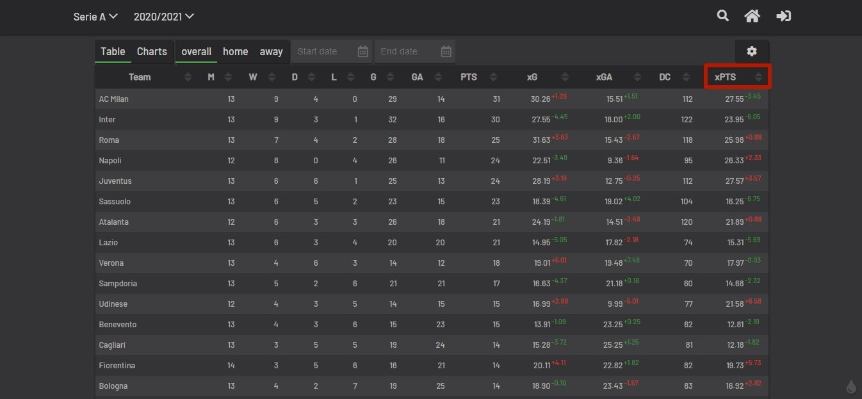This screenshot has width=862, height=399.
Task: Click the droplet icon in the corner
Action: [x=851, y=386]
